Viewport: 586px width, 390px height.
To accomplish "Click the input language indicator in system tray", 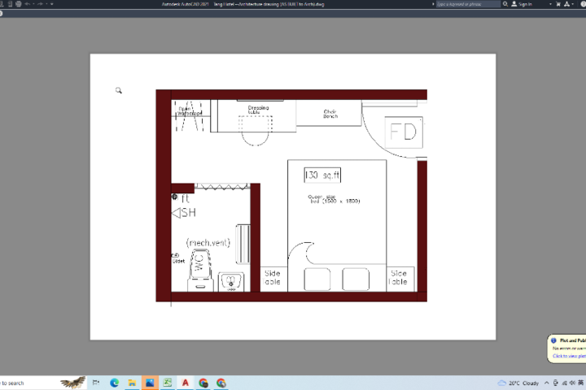I will click(581, 383).
